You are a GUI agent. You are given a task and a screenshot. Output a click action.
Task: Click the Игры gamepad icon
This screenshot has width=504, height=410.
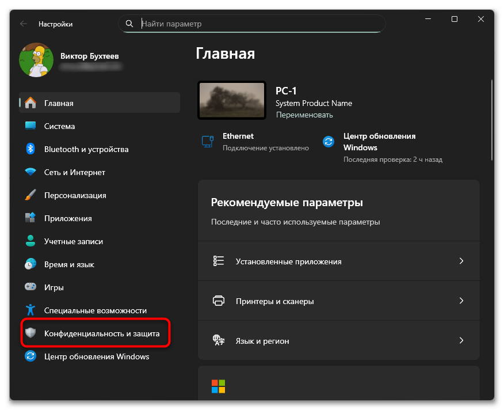30,286
